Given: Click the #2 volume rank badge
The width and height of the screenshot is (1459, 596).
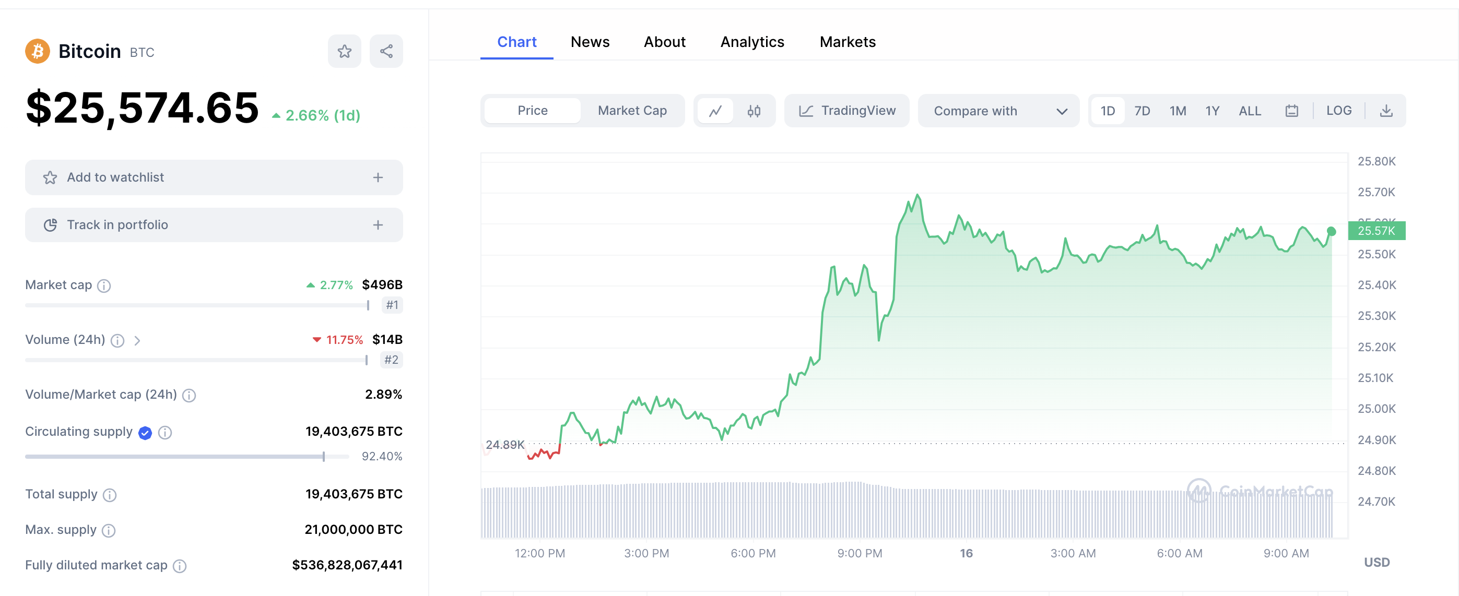Looking at the screenshot, I should (391, 361).
